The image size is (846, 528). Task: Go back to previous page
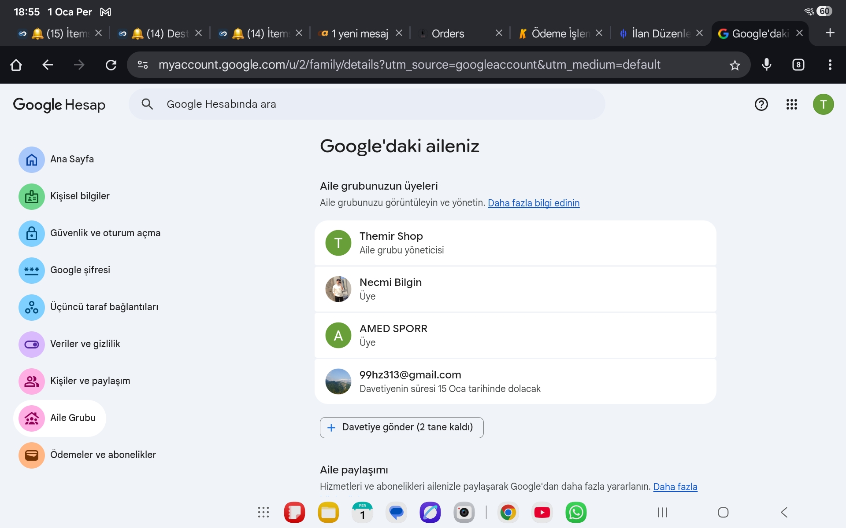click(48, 65)
